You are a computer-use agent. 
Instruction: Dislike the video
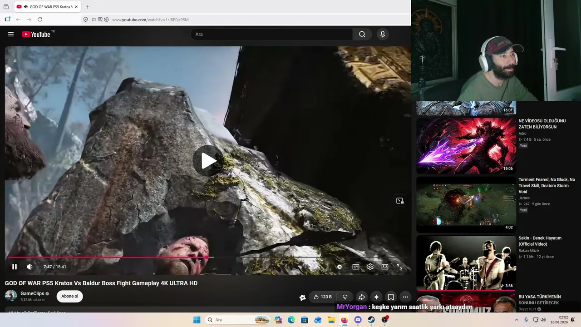point(345,297)
